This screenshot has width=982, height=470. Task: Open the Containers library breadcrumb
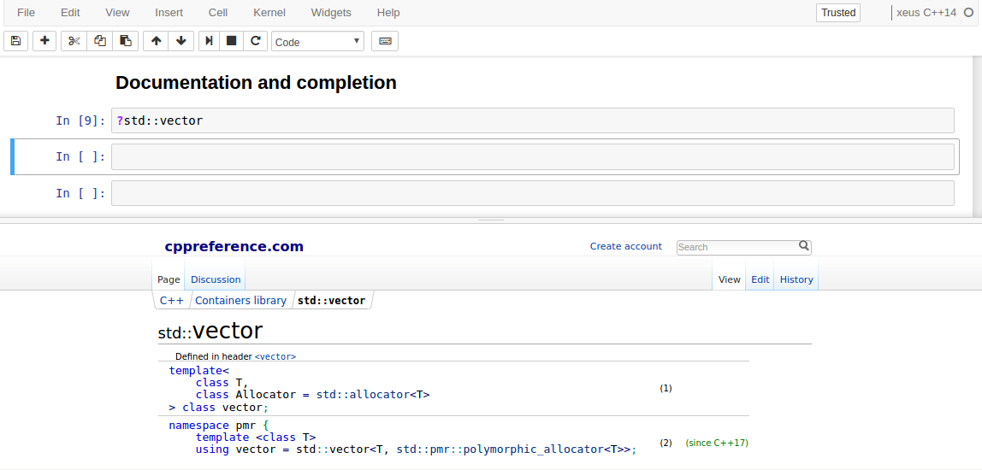click(x=240, y=301)
